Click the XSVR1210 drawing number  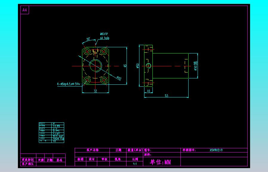pyautogui.click(x=216, y=150)
